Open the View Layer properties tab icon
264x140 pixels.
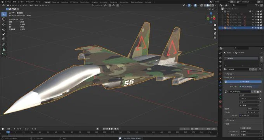point(221,66)
